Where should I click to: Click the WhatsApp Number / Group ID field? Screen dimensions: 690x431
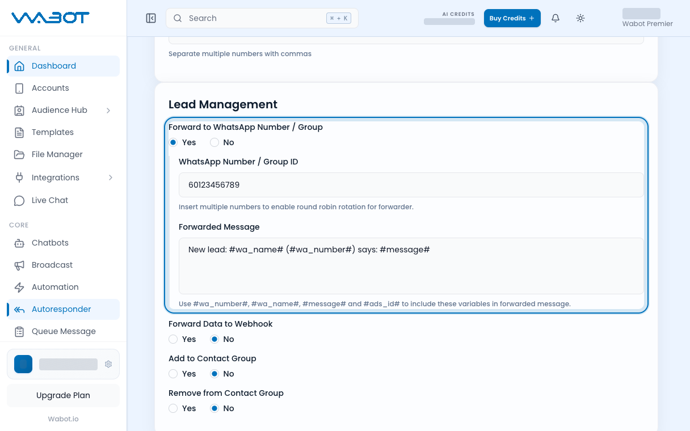coord(411,185)
